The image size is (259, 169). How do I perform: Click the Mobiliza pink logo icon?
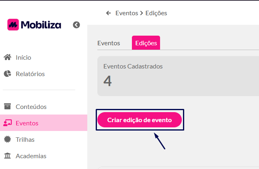[13, 25]
